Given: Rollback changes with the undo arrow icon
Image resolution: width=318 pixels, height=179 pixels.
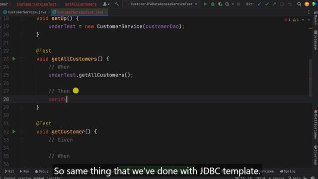Looking at the screenshot, I should tap(290, 4).
